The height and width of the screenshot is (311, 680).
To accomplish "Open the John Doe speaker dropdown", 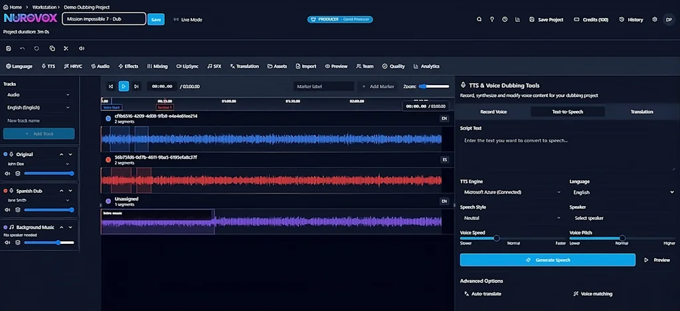I will [x=39, y=164].
